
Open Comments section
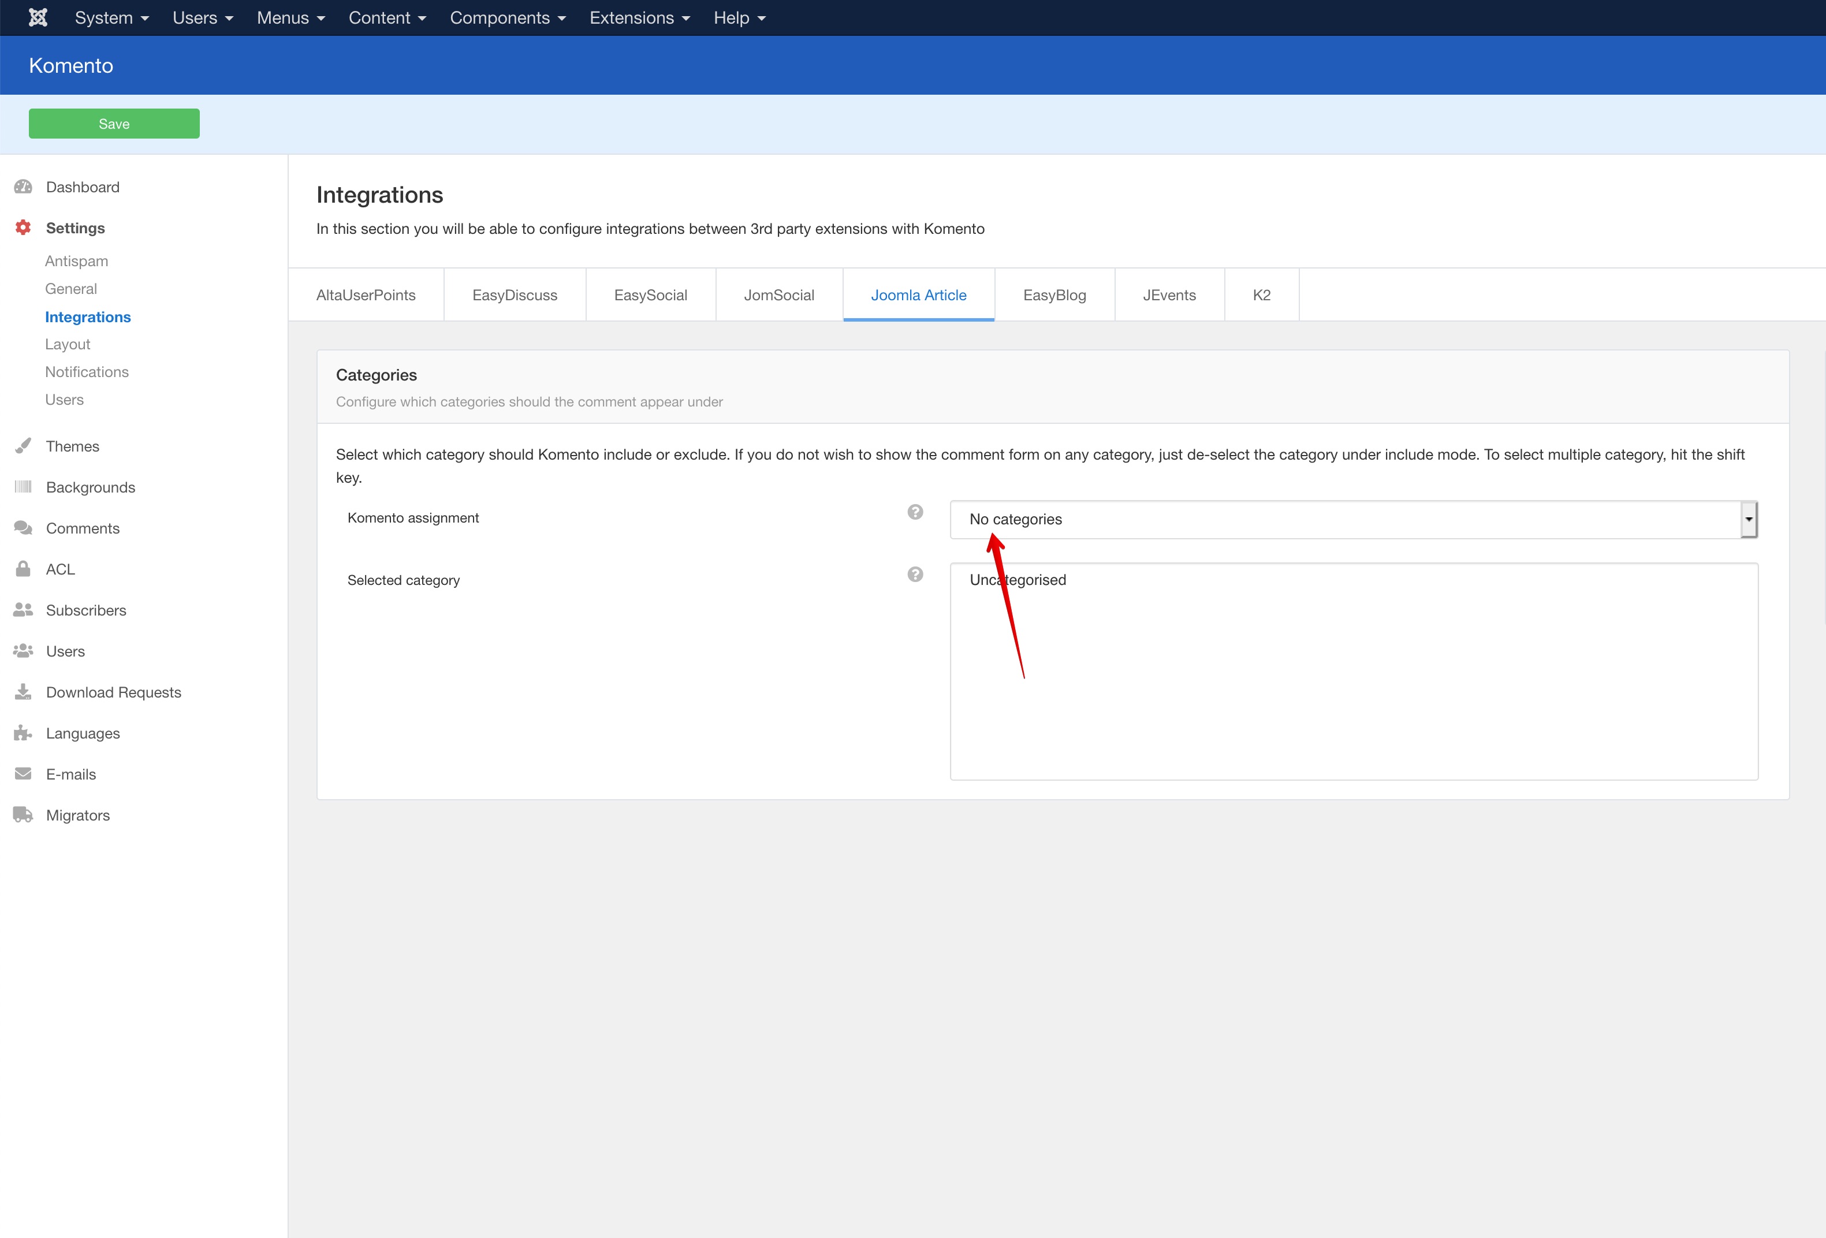tap(83, 528)
